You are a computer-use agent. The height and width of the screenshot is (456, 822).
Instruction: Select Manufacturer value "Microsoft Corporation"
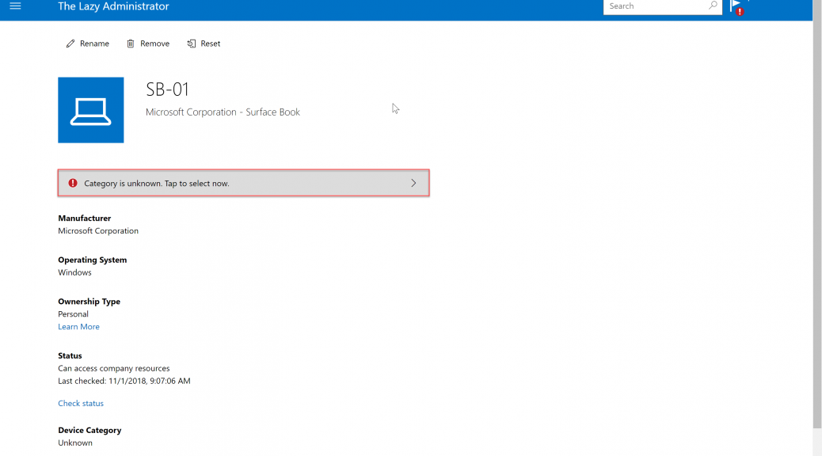click(98, 230)
